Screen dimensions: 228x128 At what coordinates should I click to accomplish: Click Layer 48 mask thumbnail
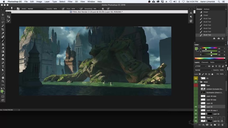click(210, 114)
